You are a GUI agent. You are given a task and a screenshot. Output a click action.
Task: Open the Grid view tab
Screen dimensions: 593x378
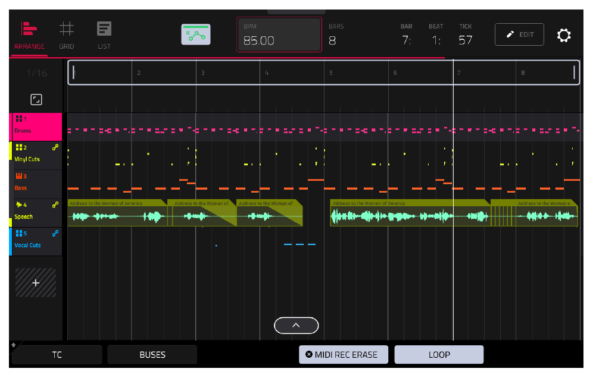pos(67,36)
